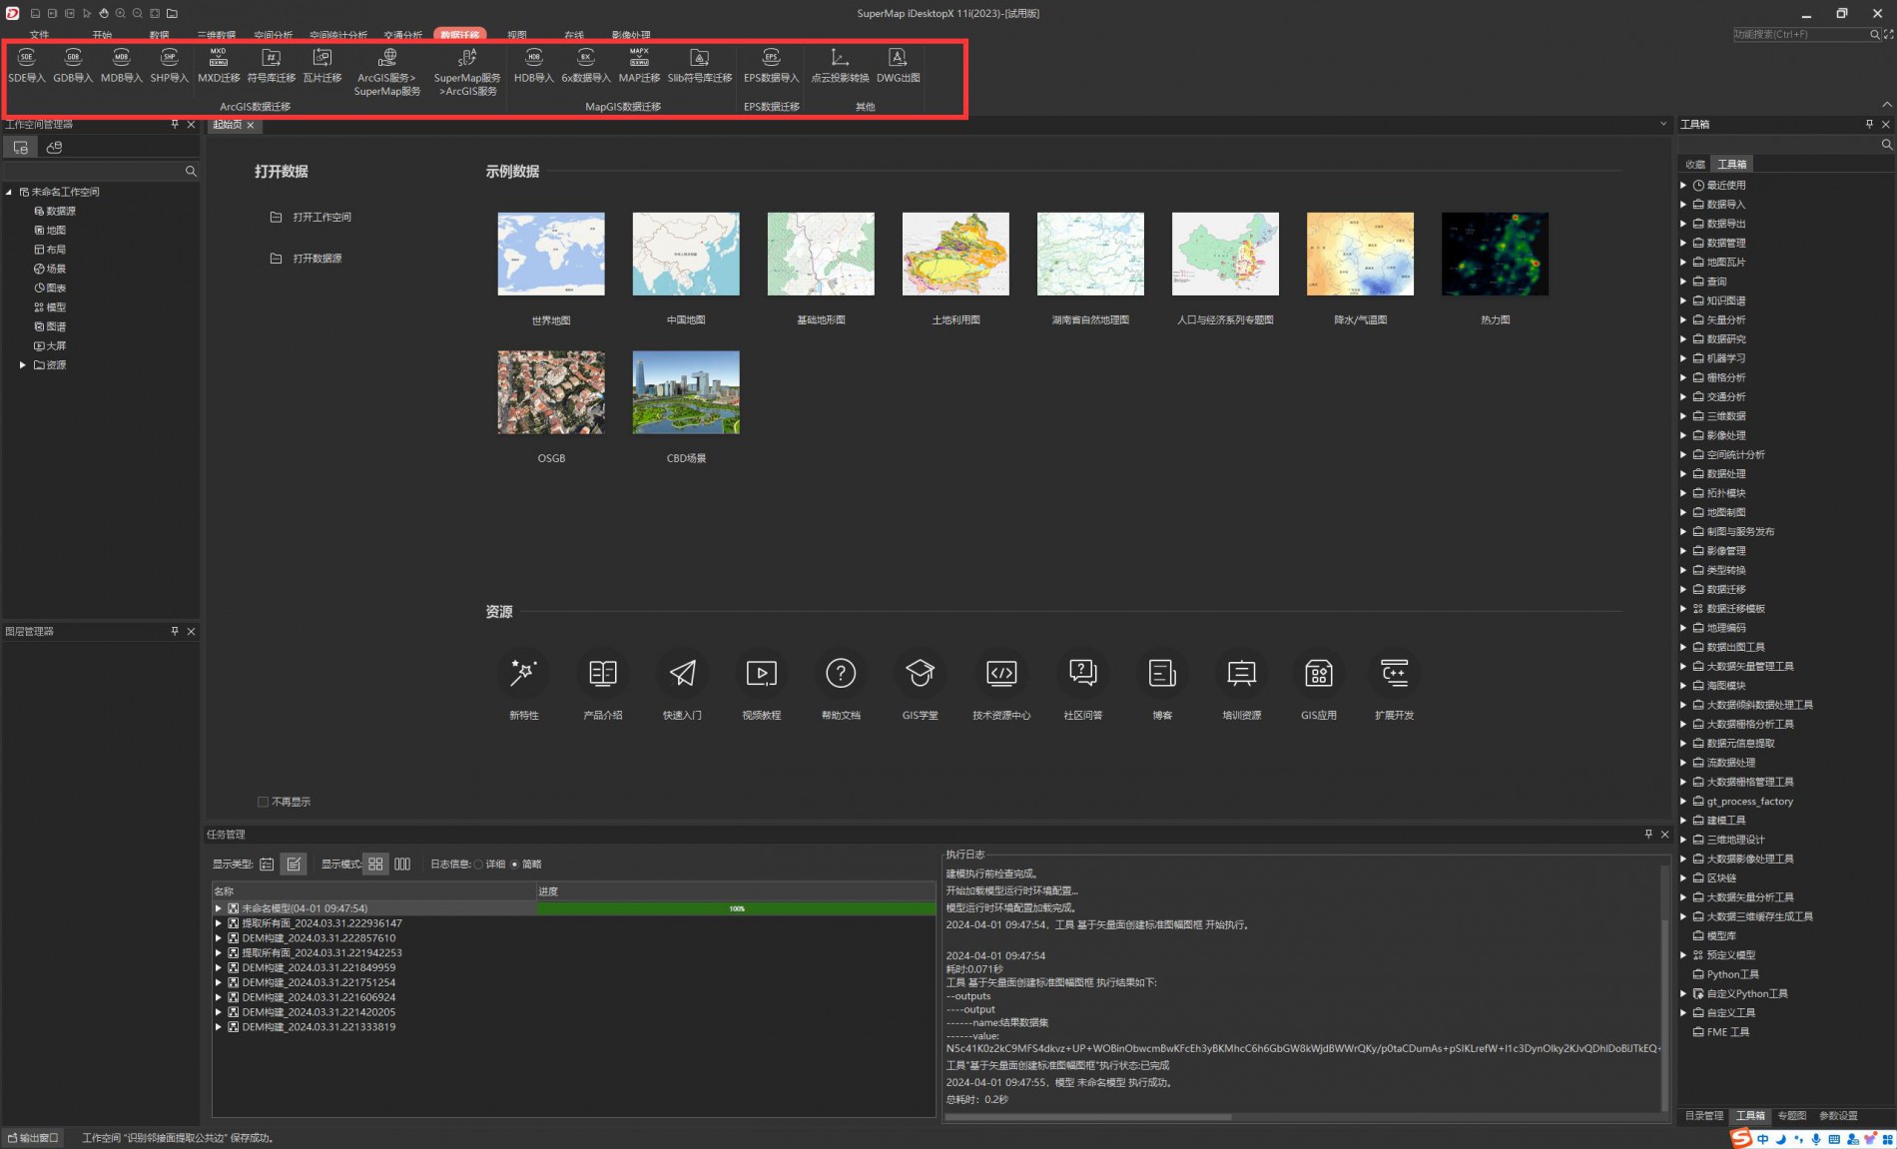
Task: Open 新特性 resource icon
Action: pos(523,674)
